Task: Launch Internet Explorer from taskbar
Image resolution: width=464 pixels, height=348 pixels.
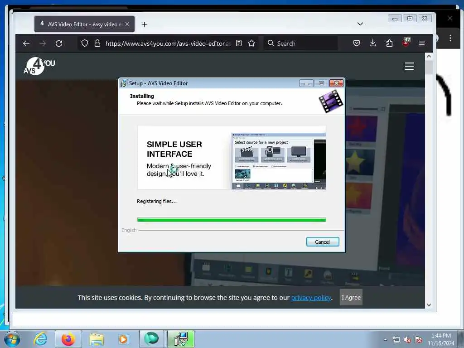Action: click(x=40, y=339)
